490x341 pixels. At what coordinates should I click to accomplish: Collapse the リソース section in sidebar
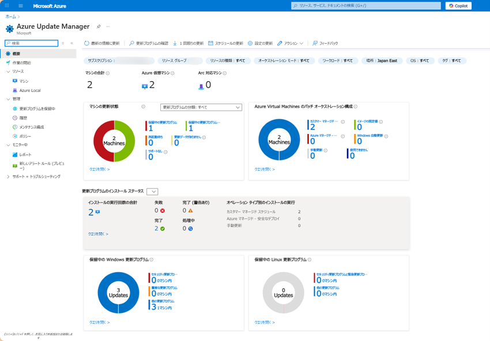click(8, 72)
